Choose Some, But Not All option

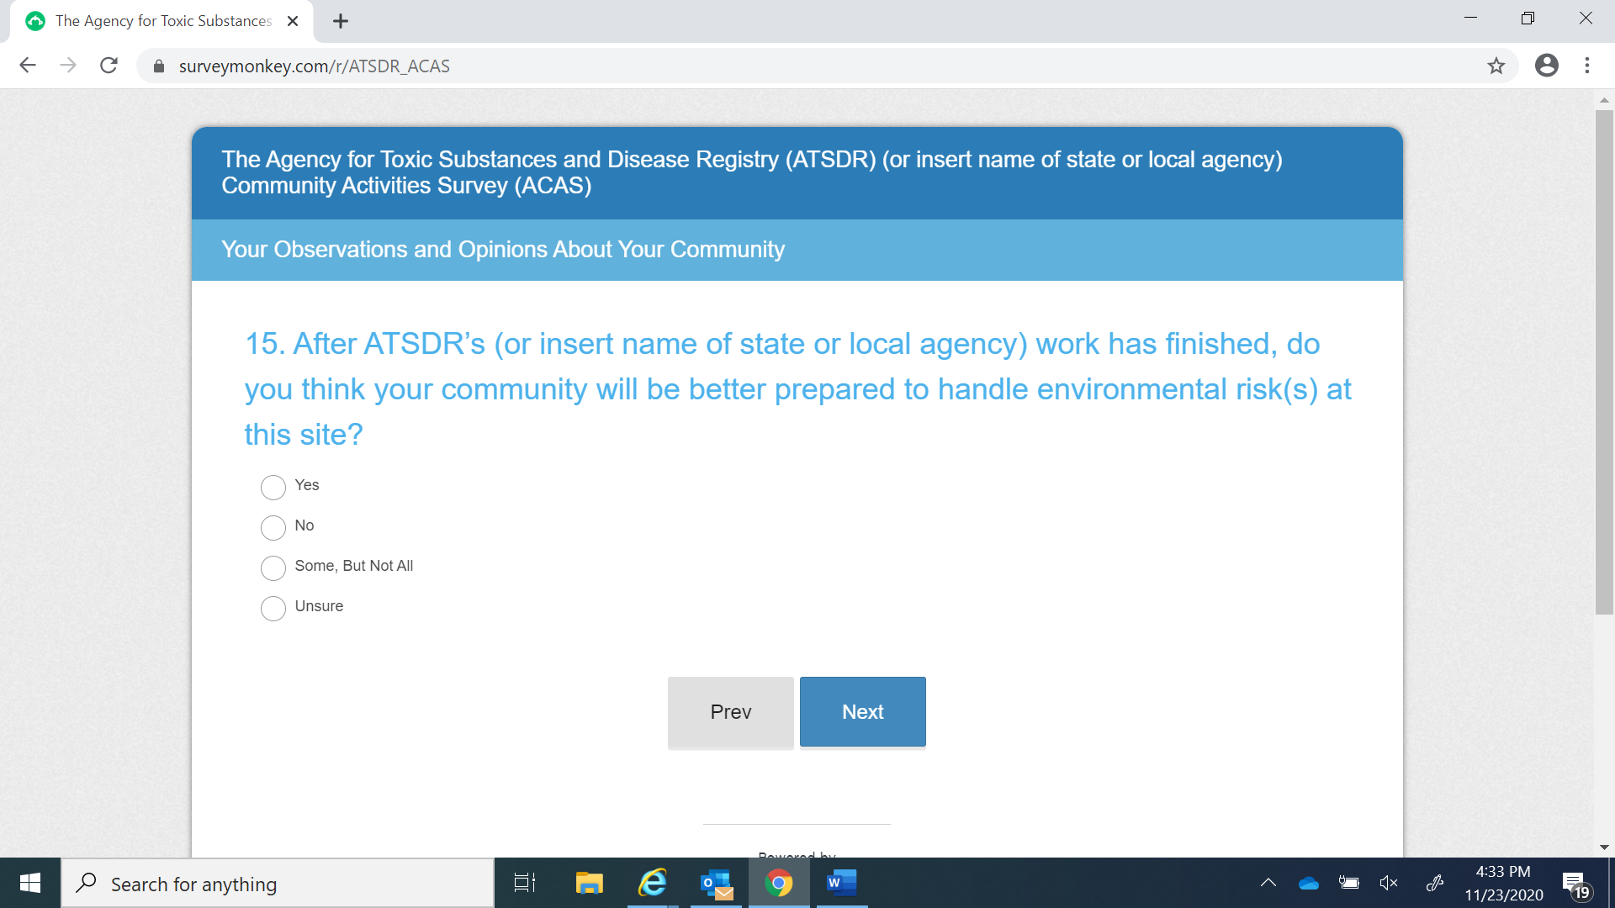pyautogui.click(x=273, y=567)
